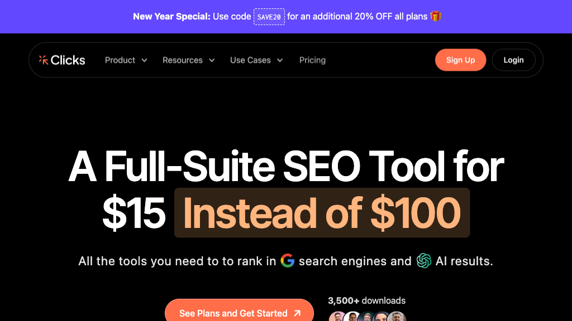Click the "3,500+ downloads" label
The image size is (572, 321).
click(366, 301)
